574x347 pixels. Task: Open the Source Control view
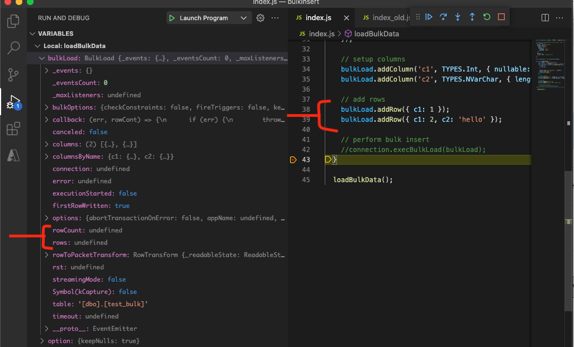(x=13, y=74)
